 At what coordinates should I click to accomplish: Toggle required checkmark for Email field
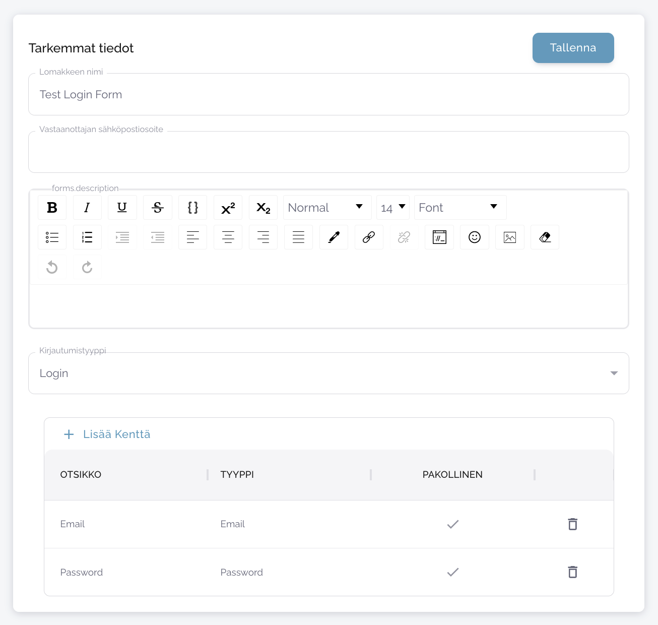(453, 524)
